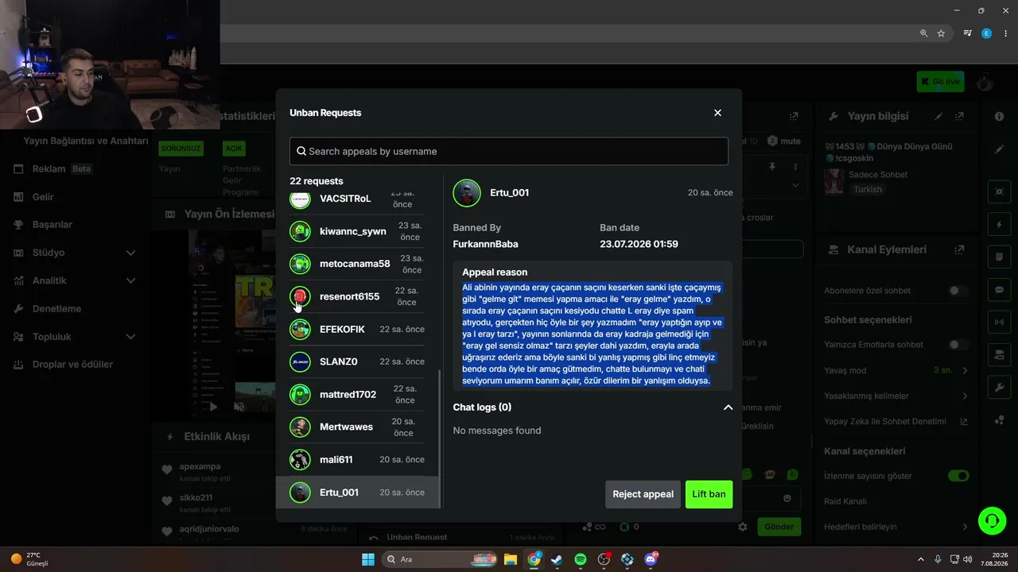Viewport: 1018px width, 572px height.
Task: Click the Turkish language tag
Action: (868, 190)
